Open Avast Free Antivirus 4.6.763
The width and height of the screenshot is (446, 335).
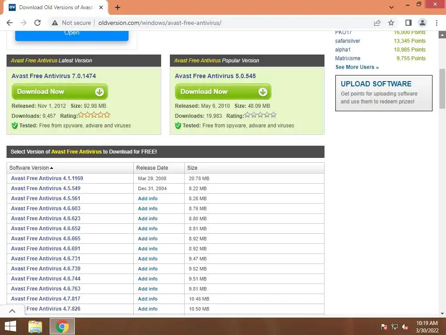[45, 289]
